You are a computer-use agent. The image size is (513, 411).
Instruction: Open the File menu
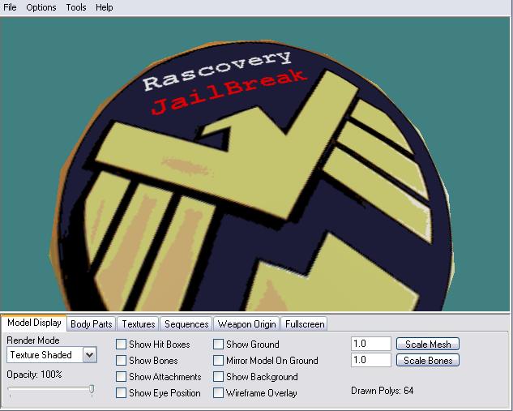10,7
